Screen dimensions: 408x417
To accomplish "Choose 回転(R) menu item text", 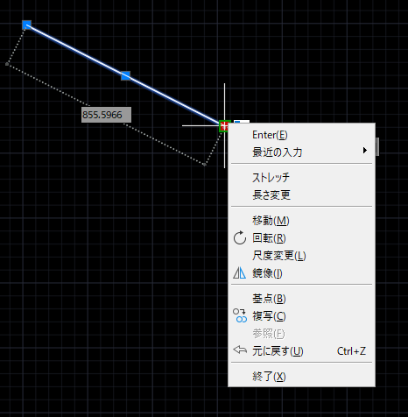I will tap(269, 238).
